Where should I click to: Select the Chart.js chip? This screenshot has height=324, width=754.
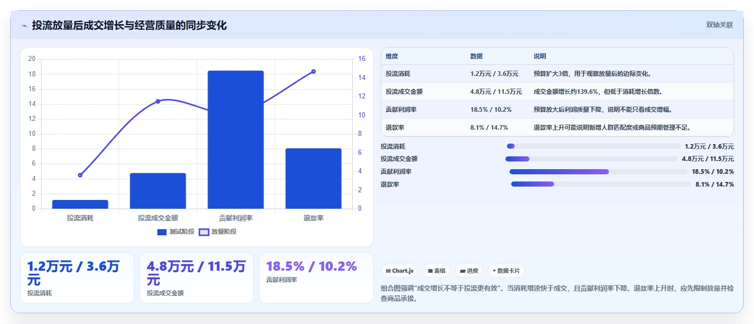pos(400,271)
